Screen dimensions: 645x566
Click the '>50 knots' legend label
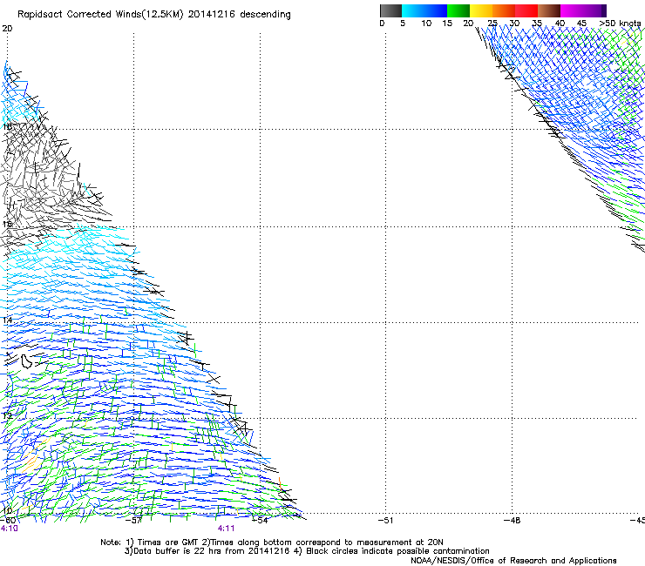620,24
